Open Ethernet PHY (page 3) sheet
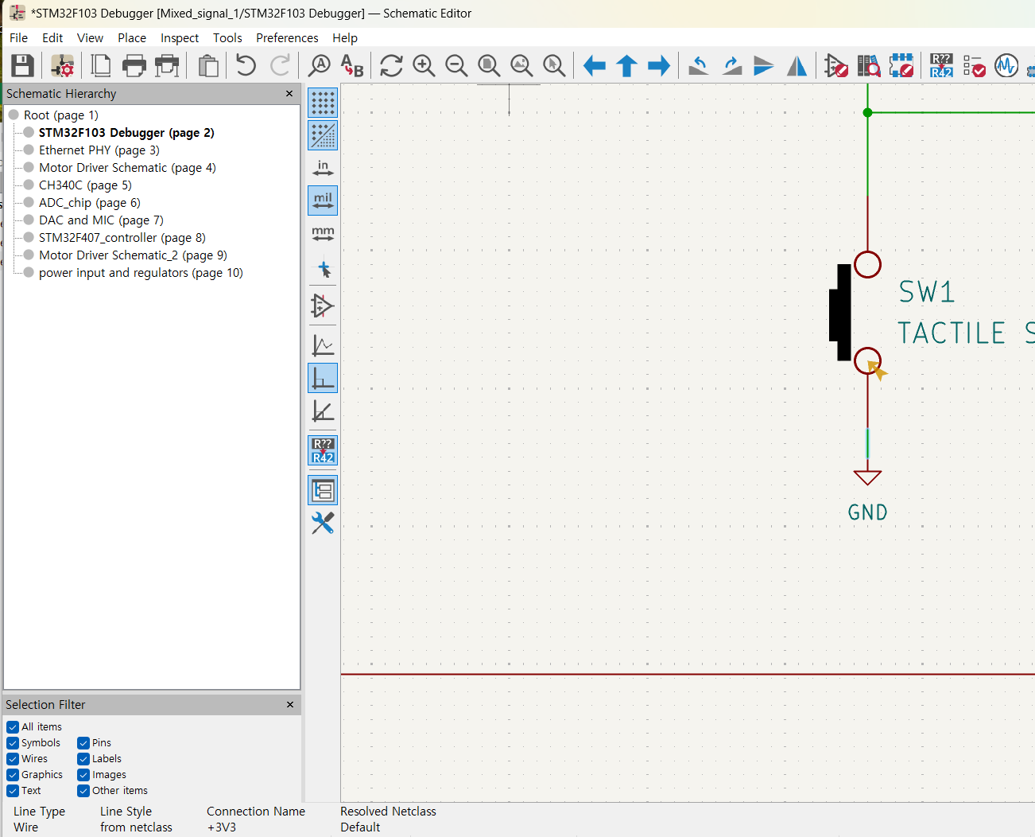Viewport: 1035px width, 837px height. click(x=99, y=150)
